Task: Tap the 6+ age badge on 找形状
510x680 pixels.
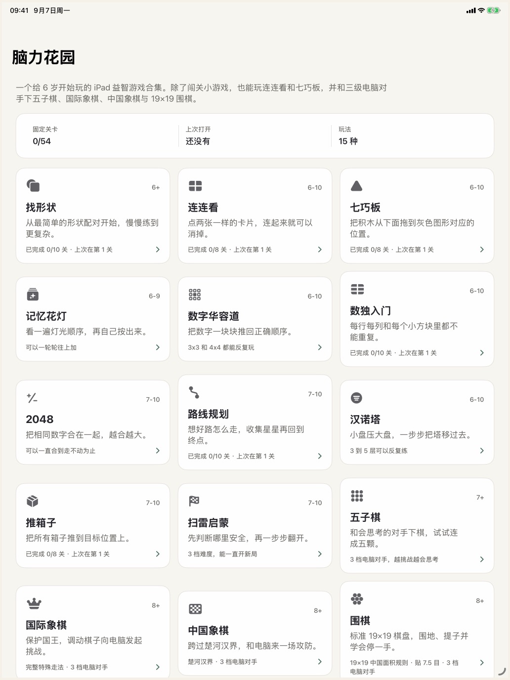Action: [x=156, y=187]
